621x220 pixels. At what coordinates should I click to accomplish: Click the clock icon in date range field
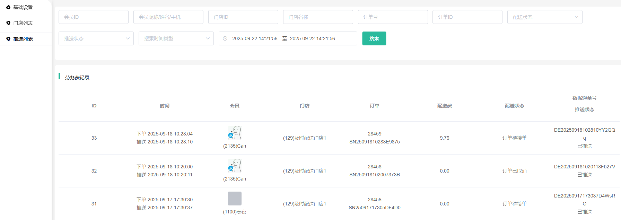point(225,38)
